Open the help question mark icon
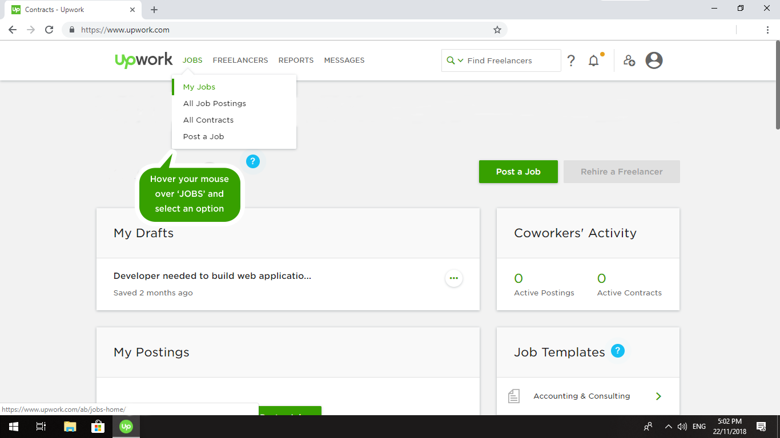Screen dimensions: 780x438 (x=571, y=60)
